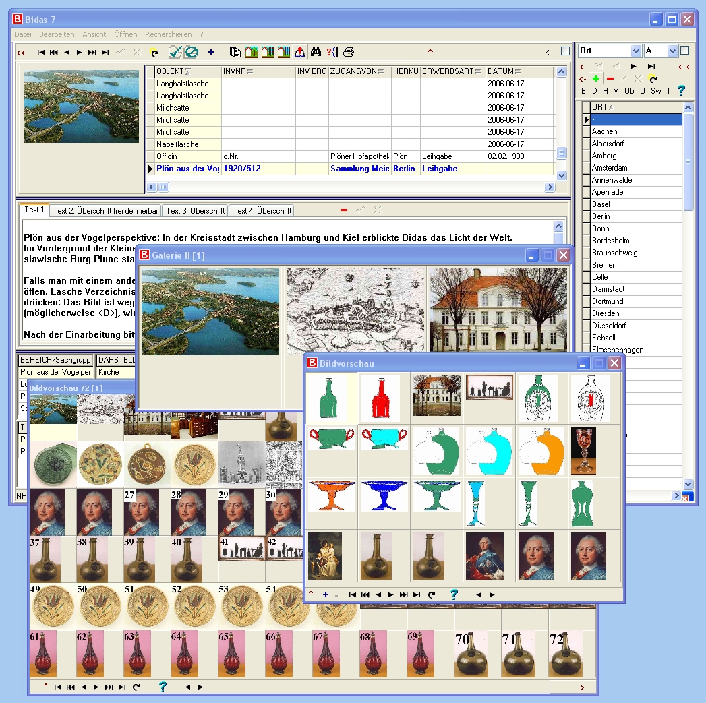This screenshot has width=706, height=703.
Task: Switch to Text 3: Überschrift tab
Action: pos(196,210)
